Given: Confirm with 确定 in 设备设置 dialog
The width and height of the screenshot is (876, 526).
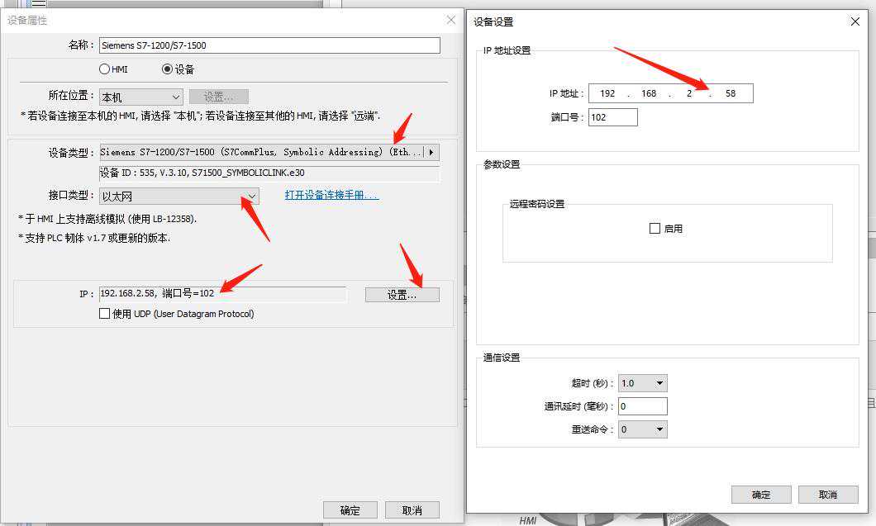Looking at the screenshot, I should [x=760, y=495].
